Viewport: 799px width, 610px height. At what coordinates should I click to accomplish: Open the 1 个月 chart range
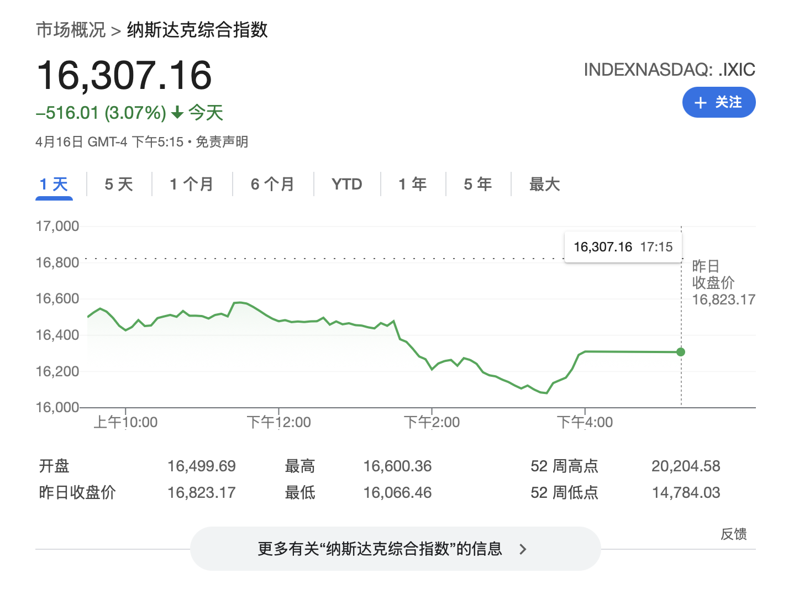coord(191,184)
